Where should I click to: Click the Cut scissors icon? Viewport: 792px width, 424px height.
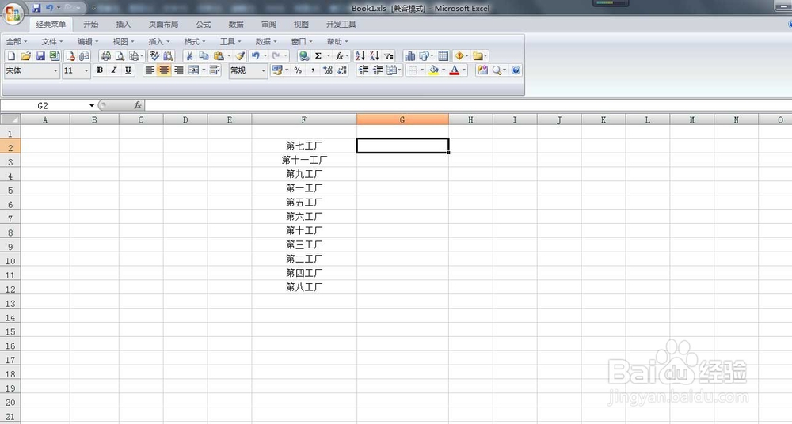(189, 56)
